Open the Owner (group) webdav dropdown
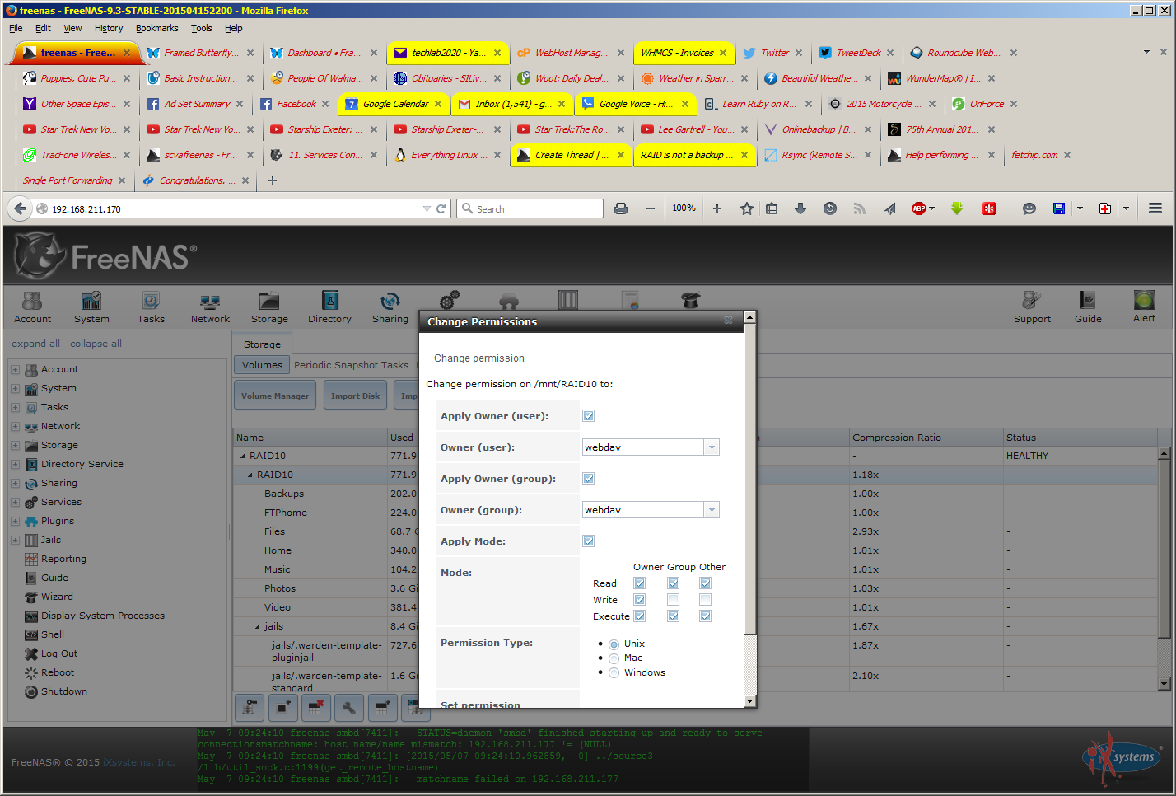1176x796 pixels. 712,510
